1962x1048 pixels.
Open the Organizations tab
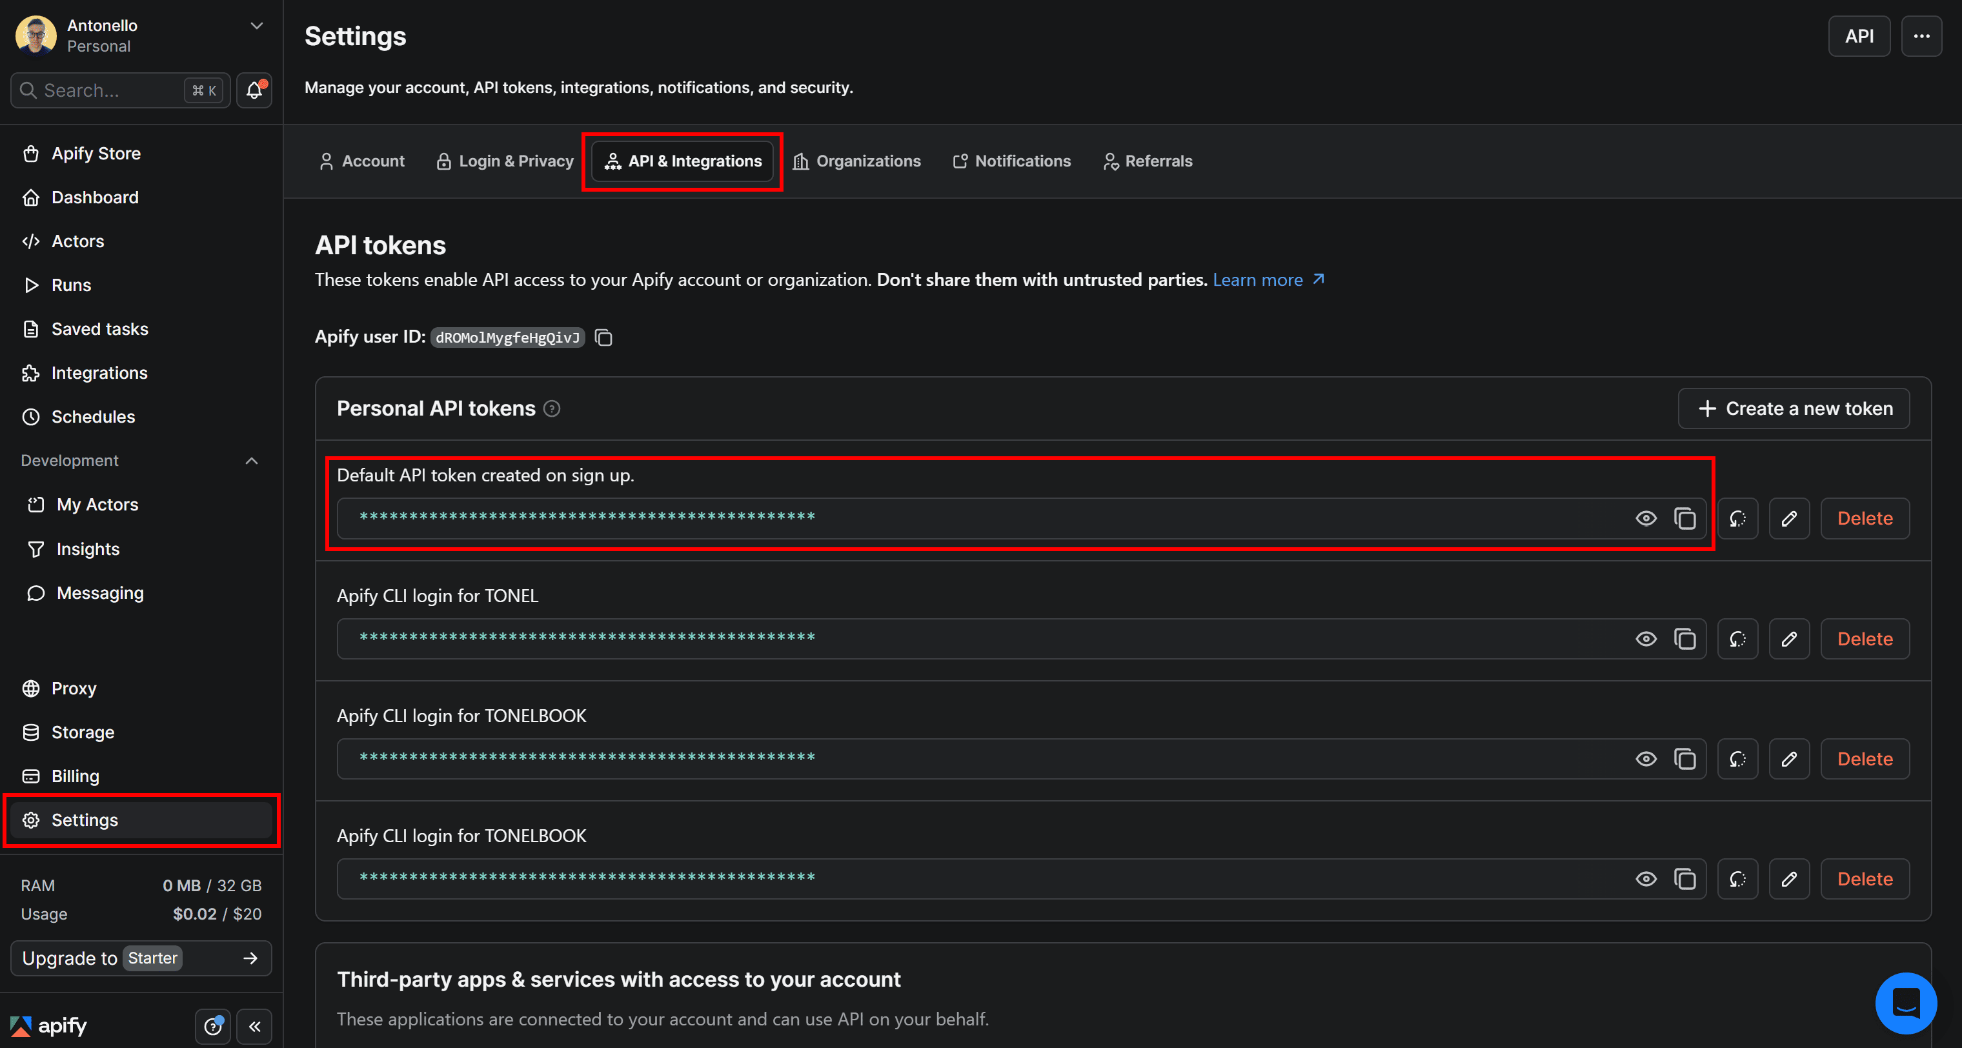coord(857,161)
